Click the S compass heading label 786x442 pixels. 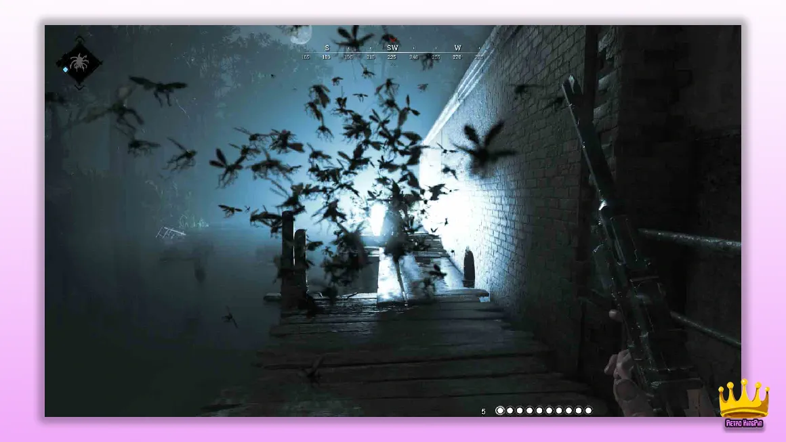click(x=327, y=48)
